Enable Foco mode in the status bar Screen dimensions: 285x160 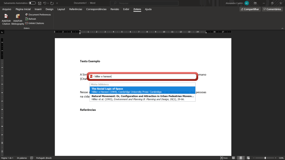pyautogui.click(x=224, y=158)
